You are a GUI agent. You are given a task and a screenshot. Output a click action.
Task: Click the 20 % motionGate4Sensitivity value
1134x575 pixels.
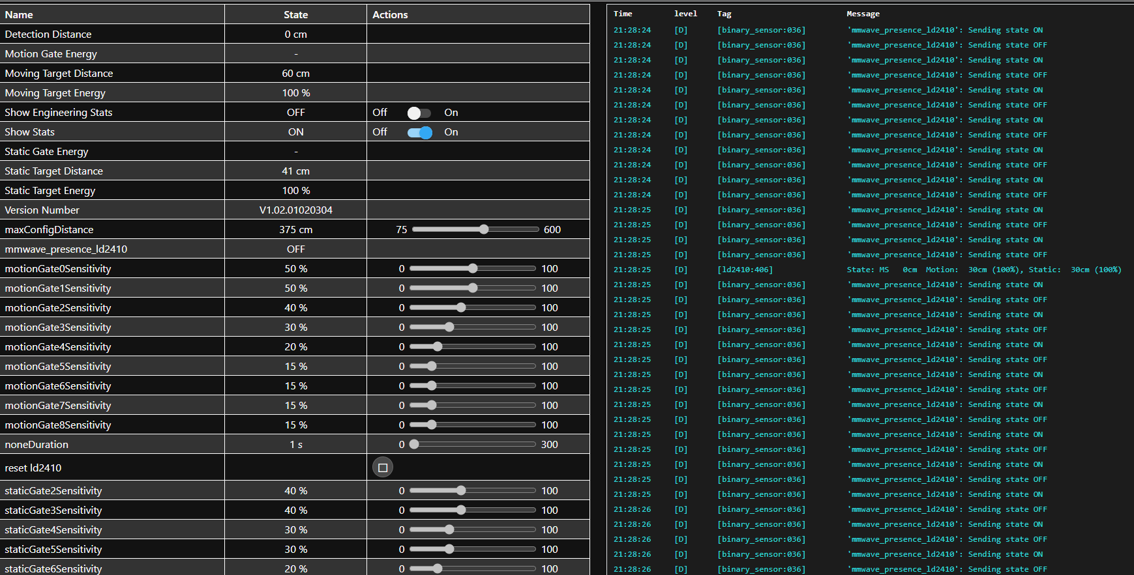[x=296, y=346]
